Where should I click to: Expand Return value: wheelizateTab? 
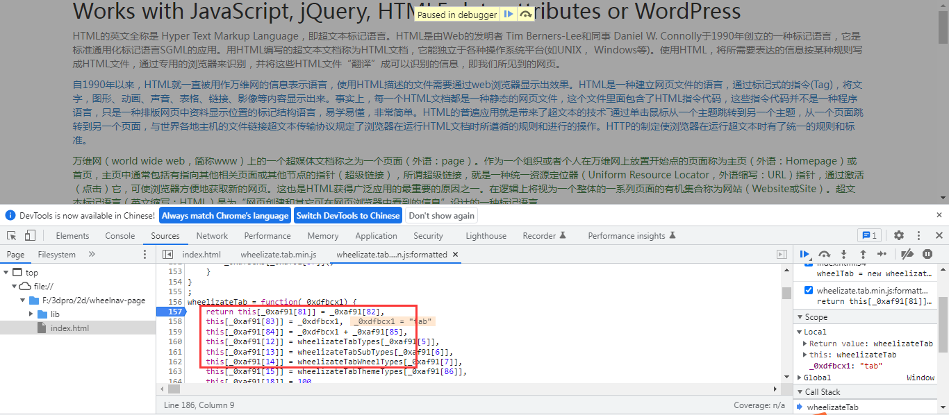coord(805,344)
